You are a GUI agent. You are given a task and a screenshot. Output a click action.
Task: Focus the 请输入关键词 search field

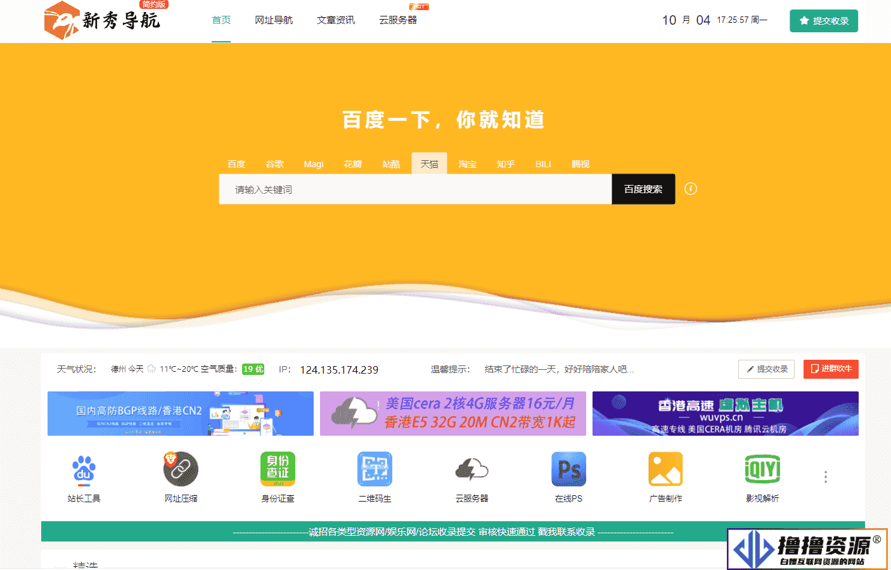415,189
